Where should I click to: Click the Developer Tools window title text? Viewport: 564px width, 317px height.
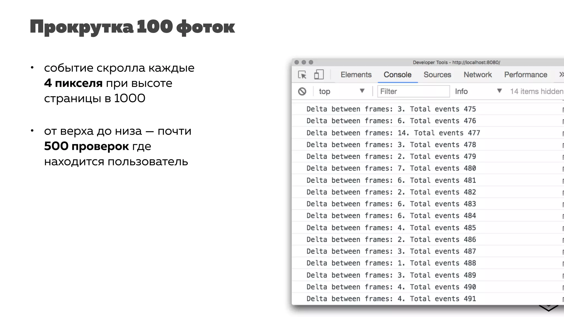(x=456, y=62)
